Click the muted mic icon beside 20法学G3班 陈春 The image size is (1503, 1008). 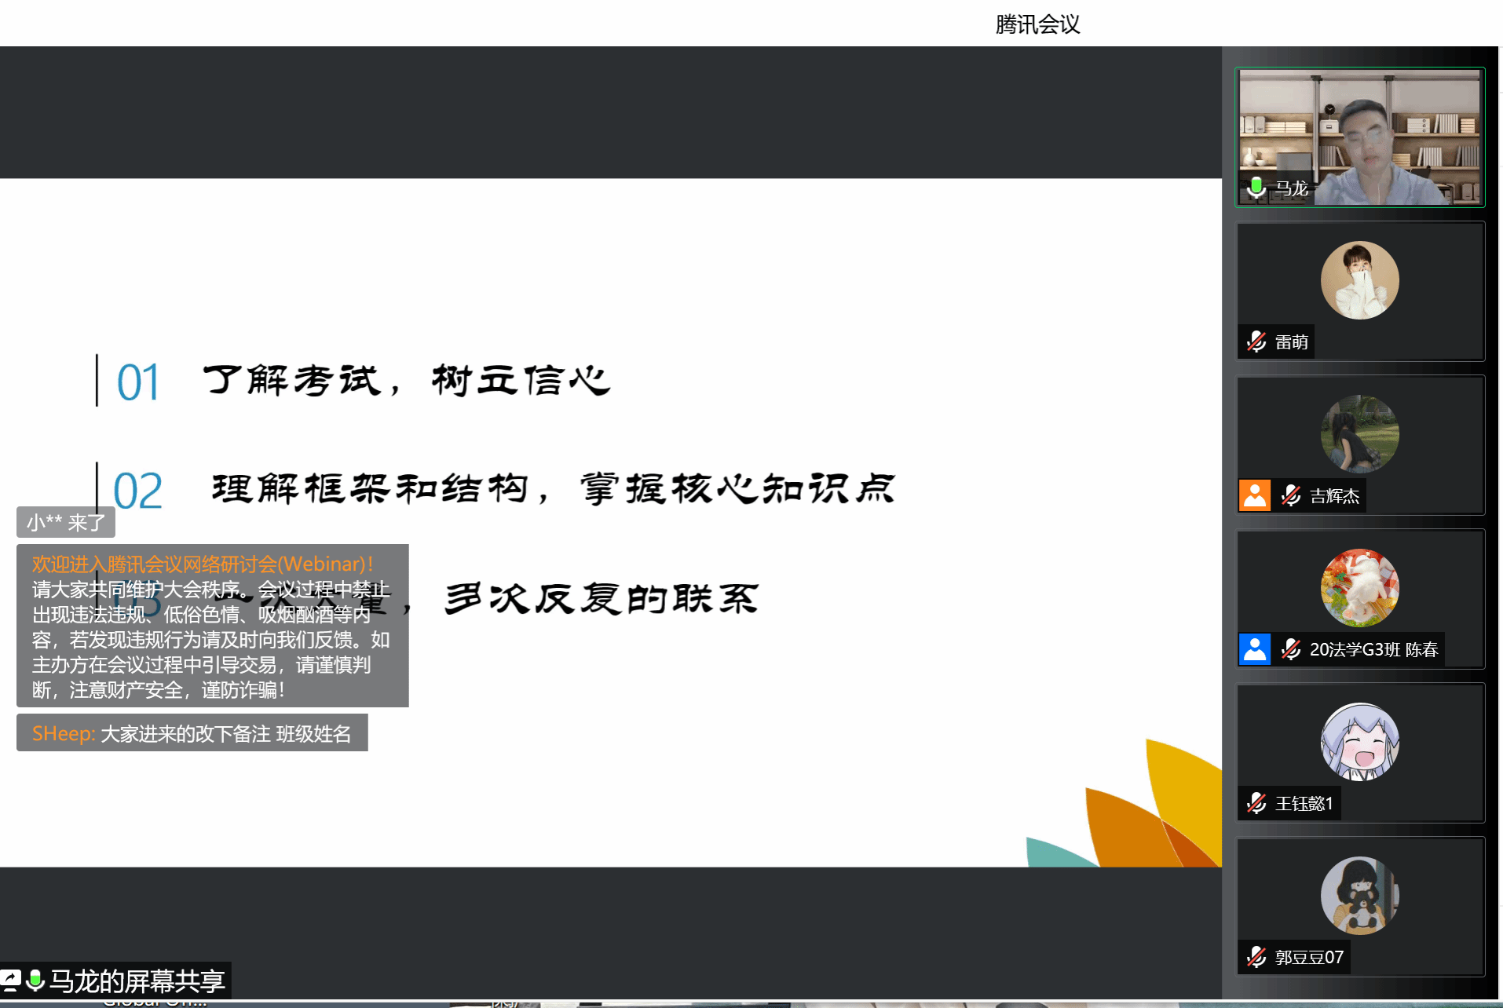[1291, 649]
